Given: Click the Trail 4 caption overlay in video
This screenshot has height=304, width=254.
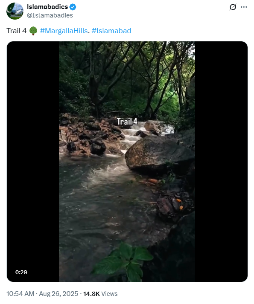Looking at the screenshot, I should point(127,122).
